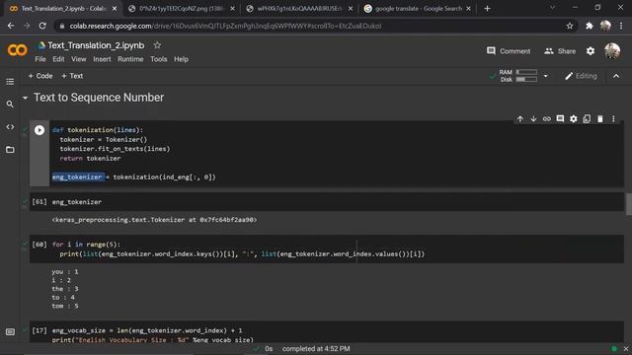Open the Editing mode dropdown

tap(581, 76)
